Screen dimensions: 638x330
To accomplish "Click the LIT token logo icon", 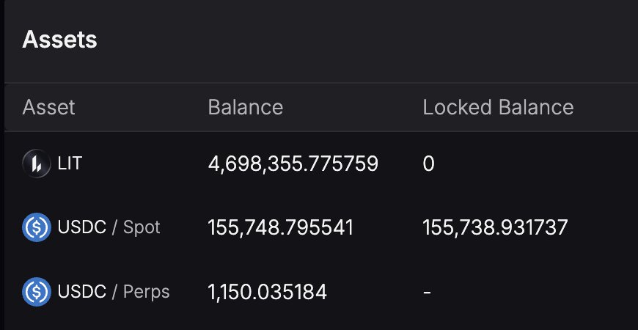I will pyautogui.click(x=36, y=164).
